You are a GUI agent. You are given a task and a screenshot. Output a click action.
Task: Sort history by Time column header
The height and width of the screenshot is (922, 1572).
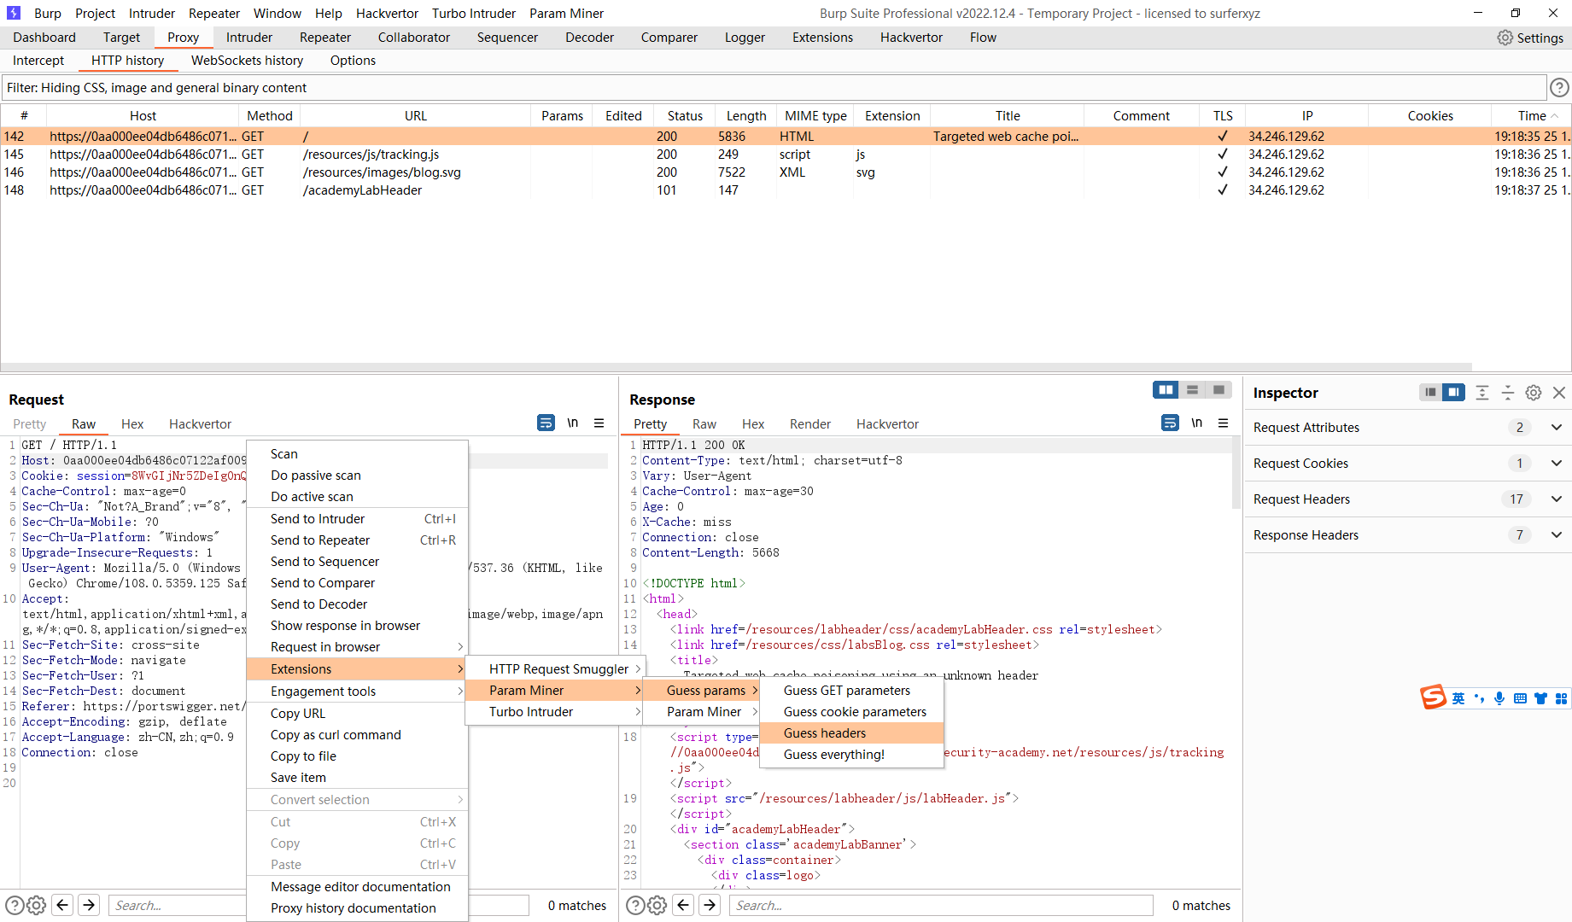point(1532,116)
